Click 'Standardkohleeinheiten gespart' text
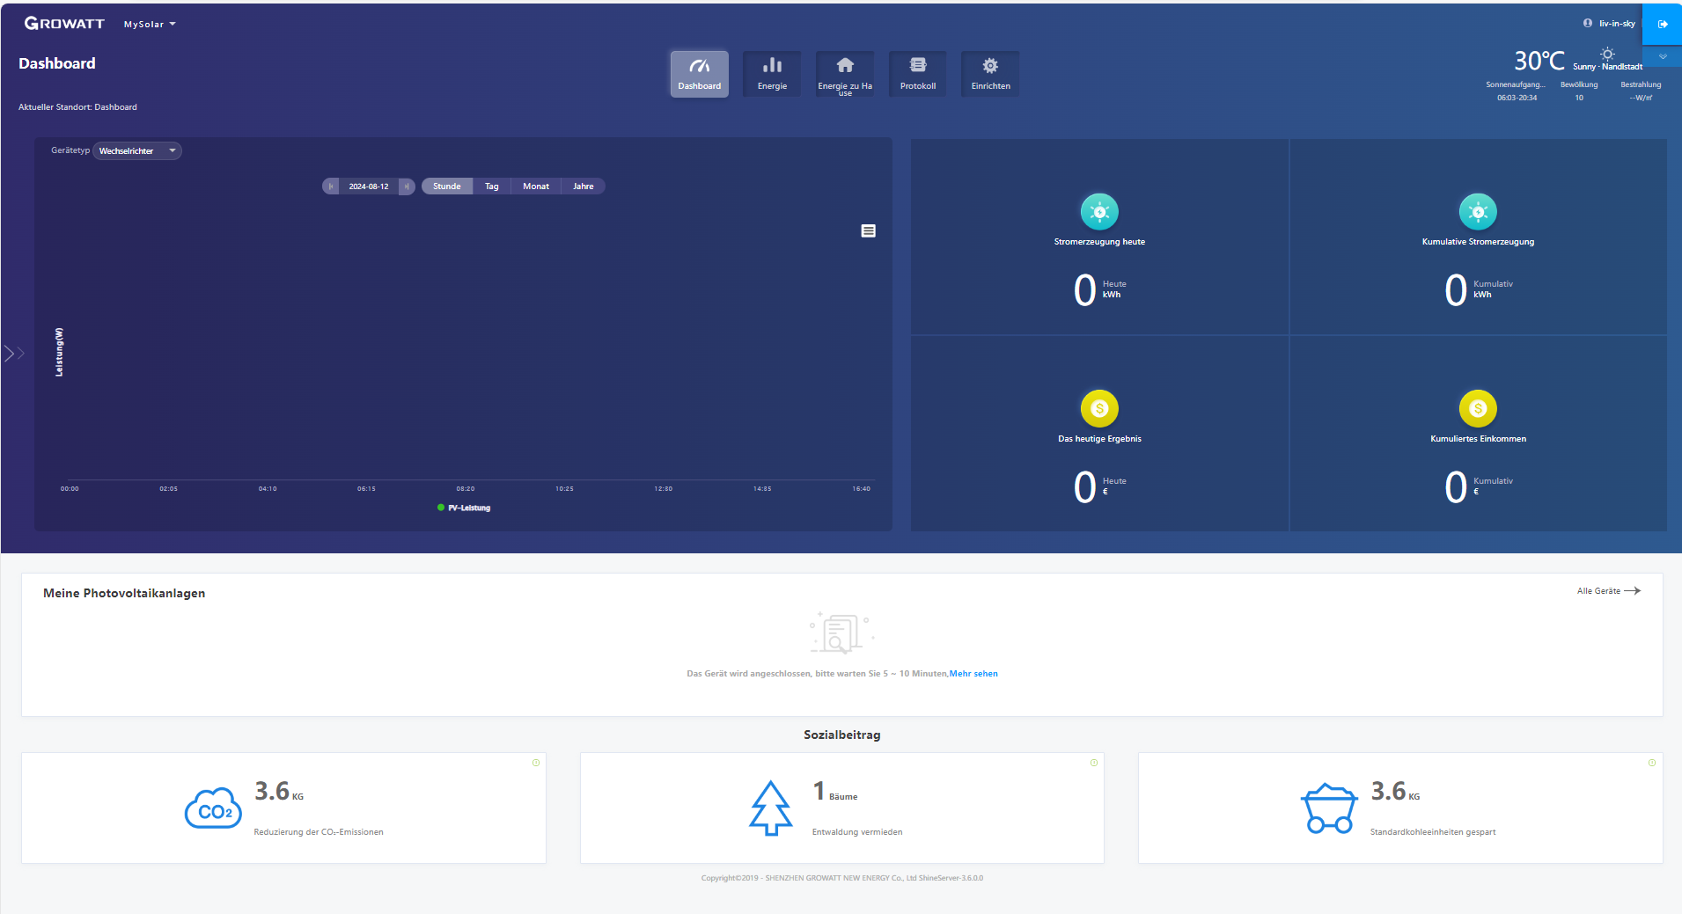This screenshot has width=1682, height=914. click(1433, 832)
